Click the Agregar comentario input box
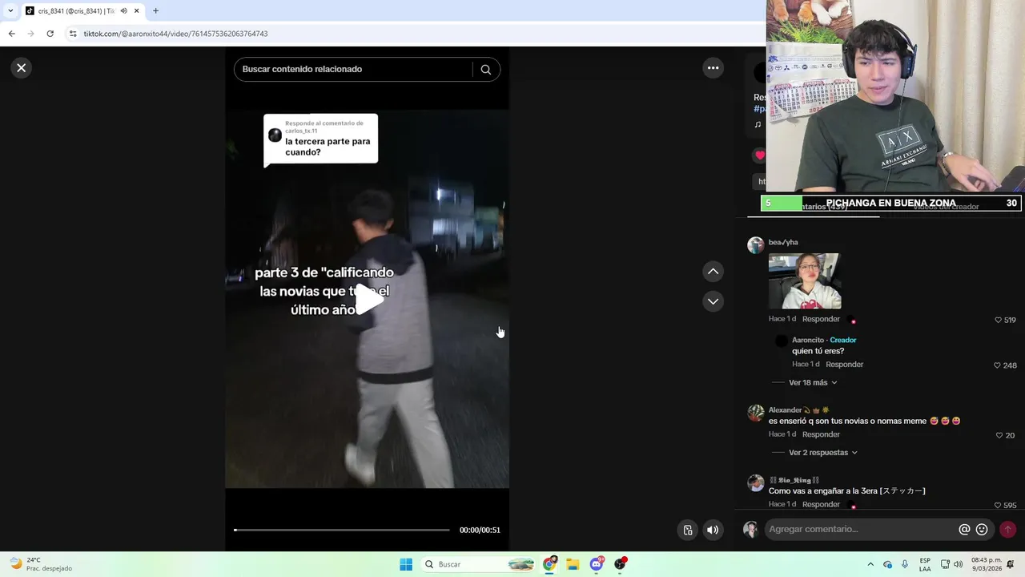 861,529
